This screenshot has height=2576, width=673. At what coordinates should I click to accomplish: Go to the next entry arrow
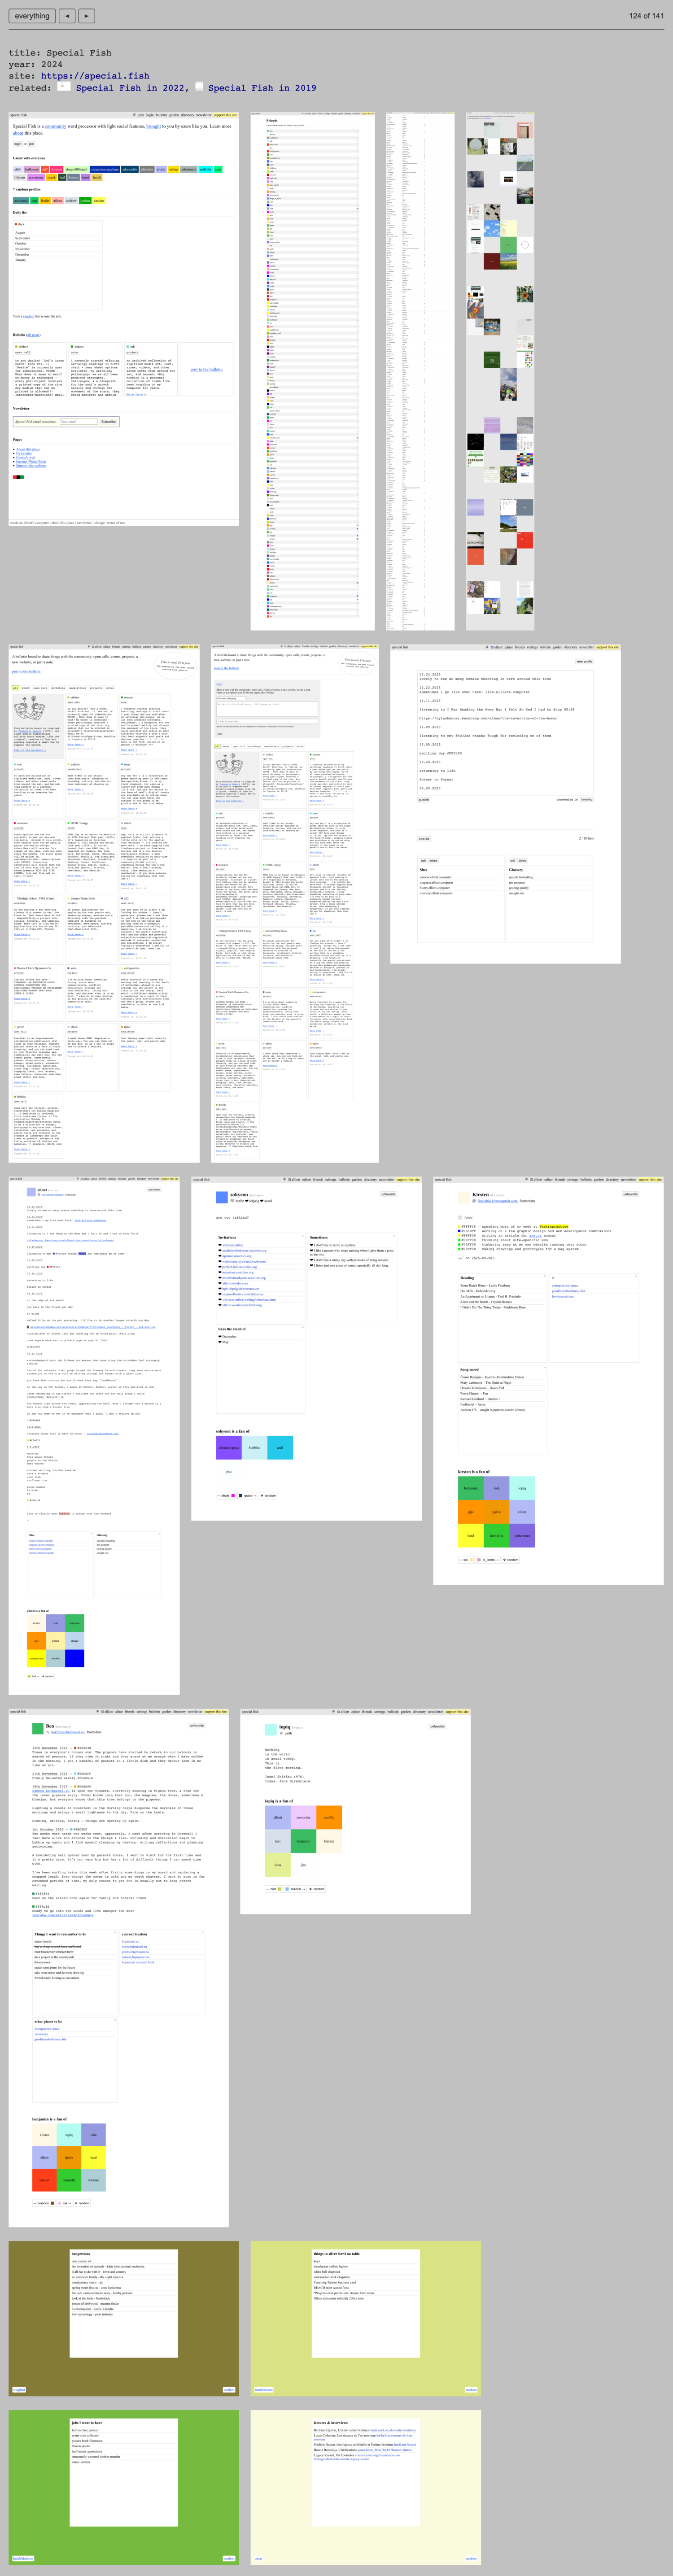(x=87, y=16)
